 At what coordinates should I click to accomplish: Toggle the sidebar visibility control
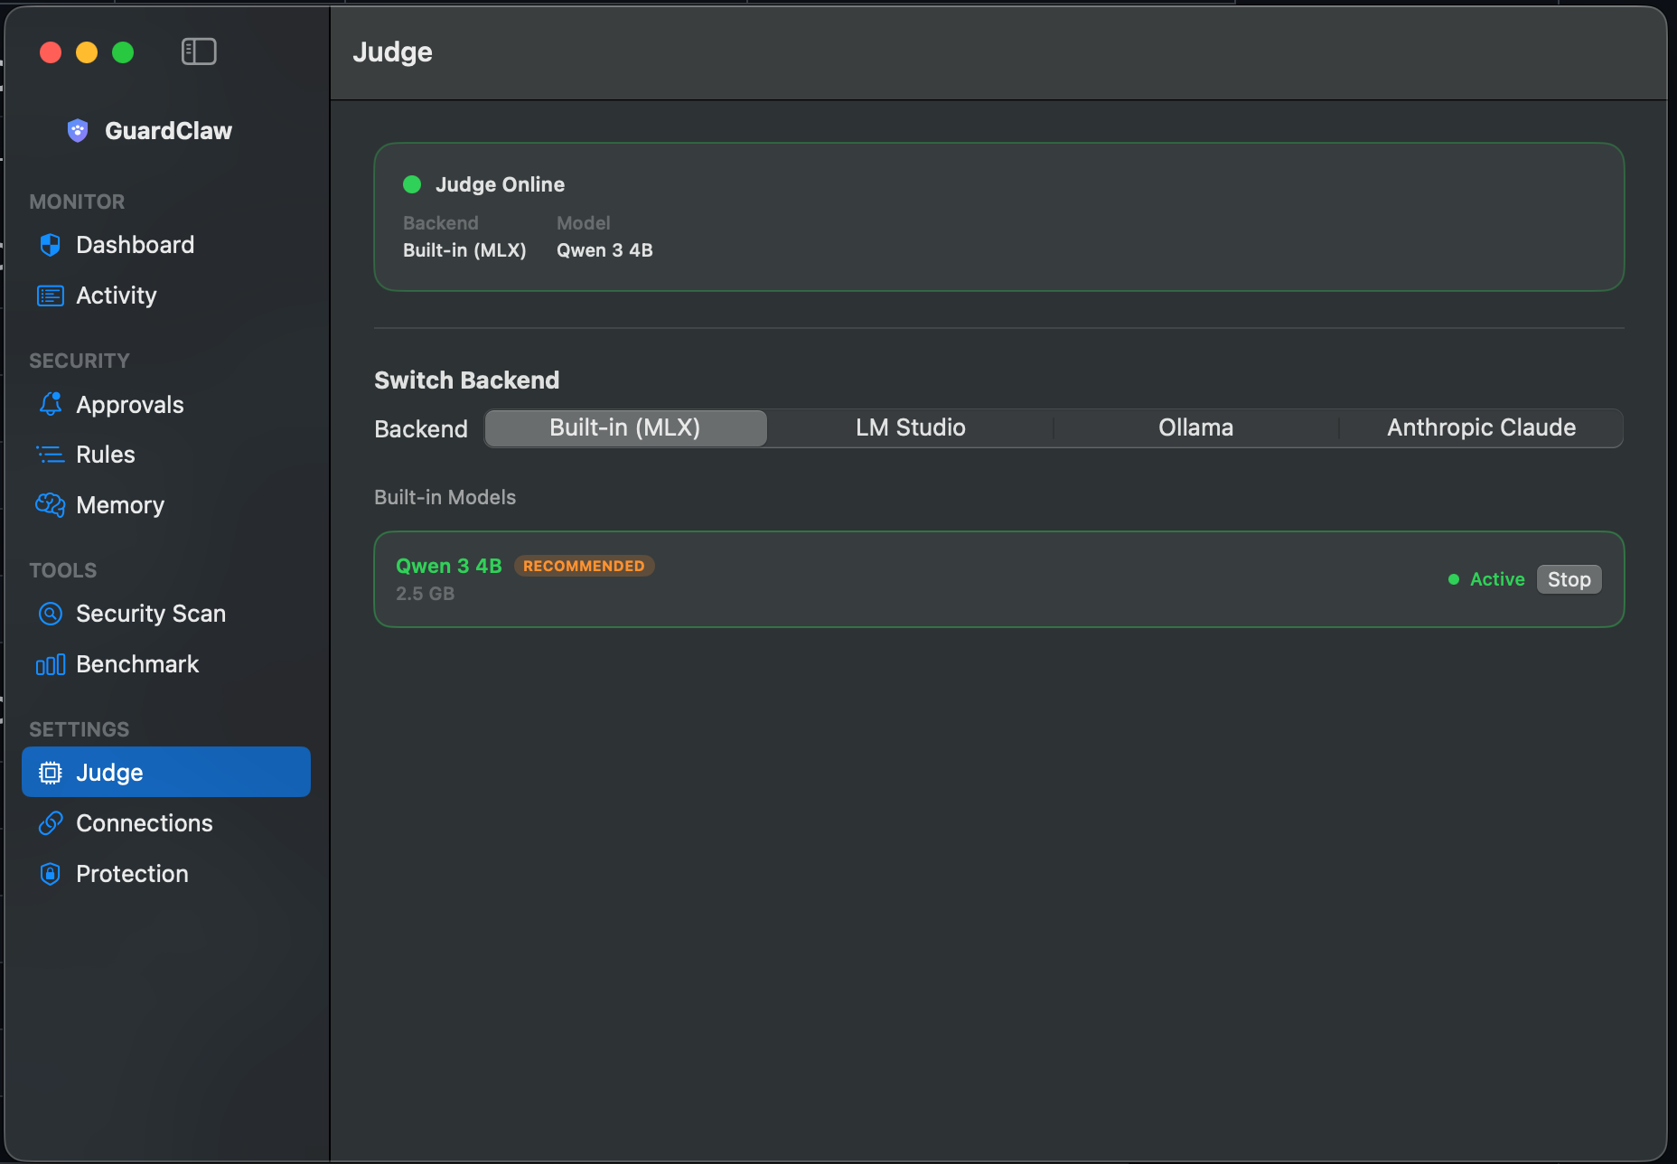pos(199,52)
